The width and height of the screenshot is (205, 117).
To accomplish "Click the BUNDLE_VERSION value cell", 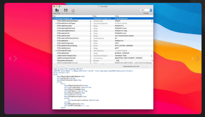I will [x=122, y=53].
